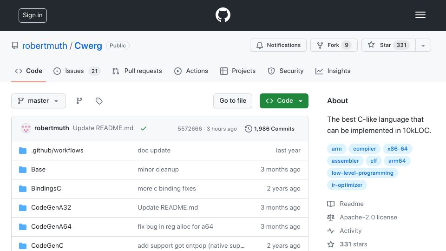The image size is (446, 251).
Task: Click the Notifications bell button
Action: click(278, 45)
